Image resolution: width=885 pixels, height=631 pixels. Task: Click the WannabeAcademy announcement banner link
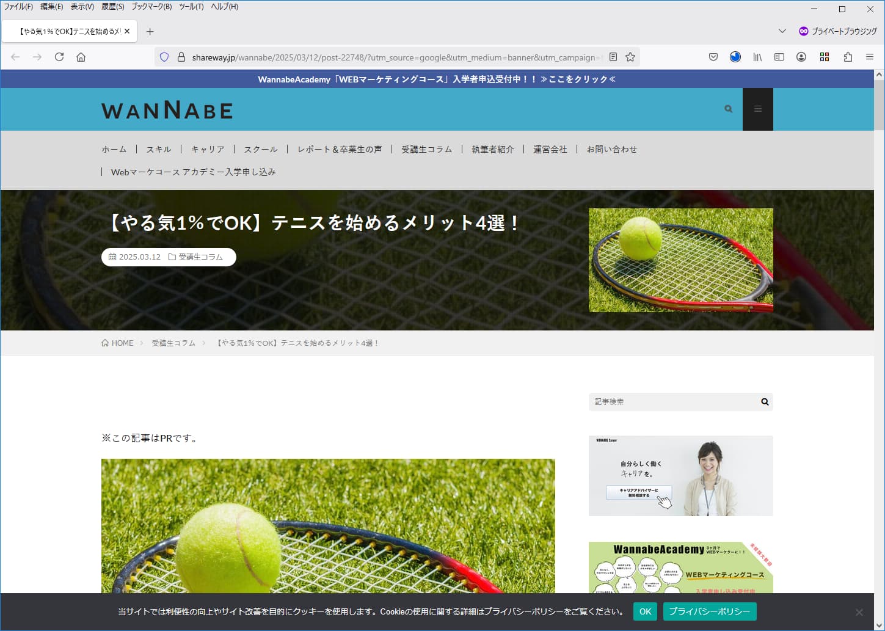click(437, 79)
